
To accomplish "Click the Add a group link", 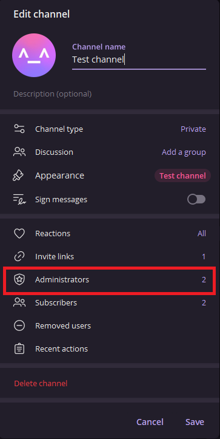I will (x=184, y=152).
